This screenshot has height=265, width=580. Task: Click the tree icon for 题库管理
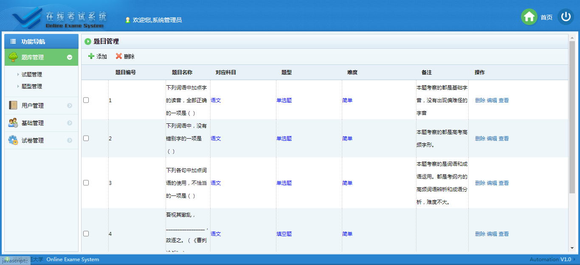coord(13,57)
